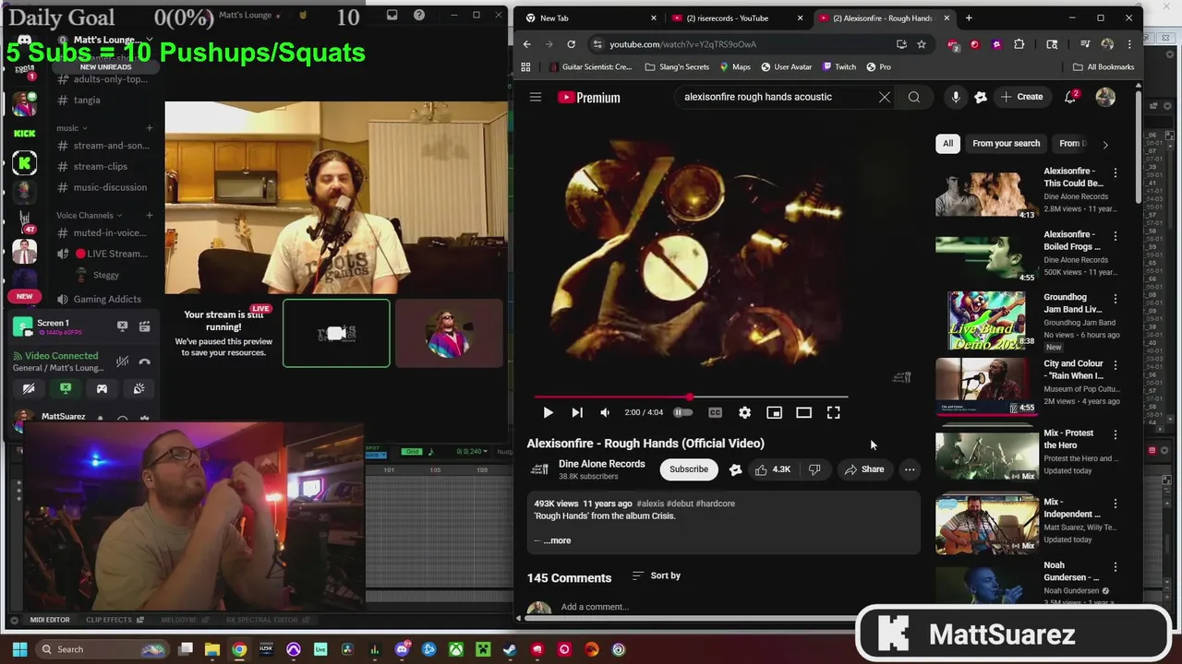Open Groundhog Jam Band Live thumbnail
Image resolution: width=1182 pixels, height=664 pixels.
pyautogui.click(x=986, y=319)
